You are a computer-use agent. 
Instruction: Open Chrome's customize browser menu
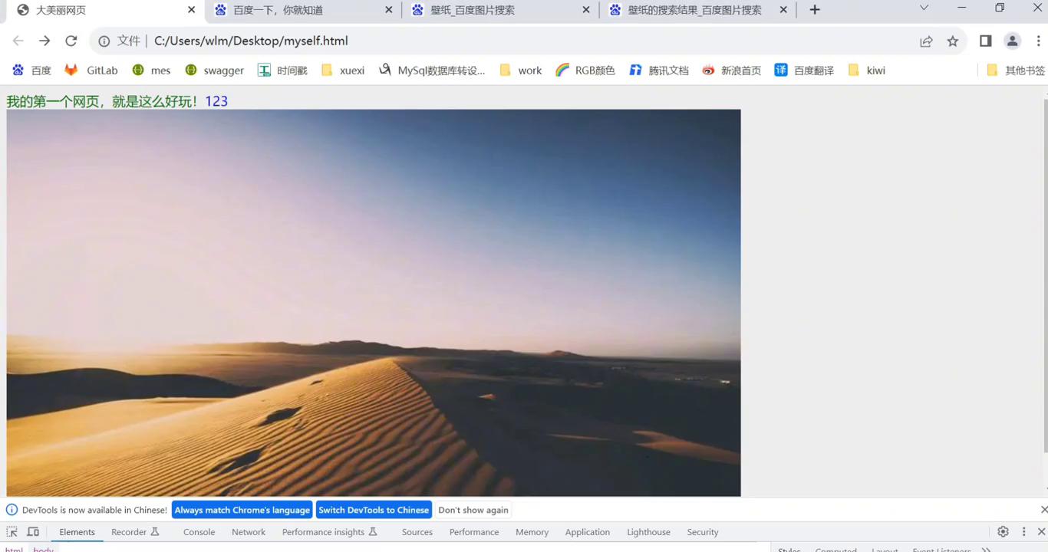[1040, 41]
